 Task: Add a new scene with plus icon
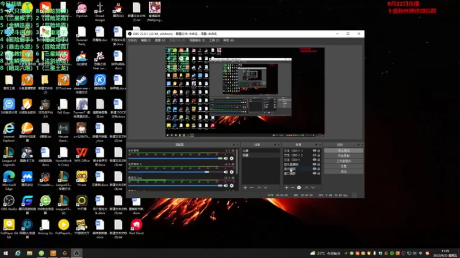point(245,187)
